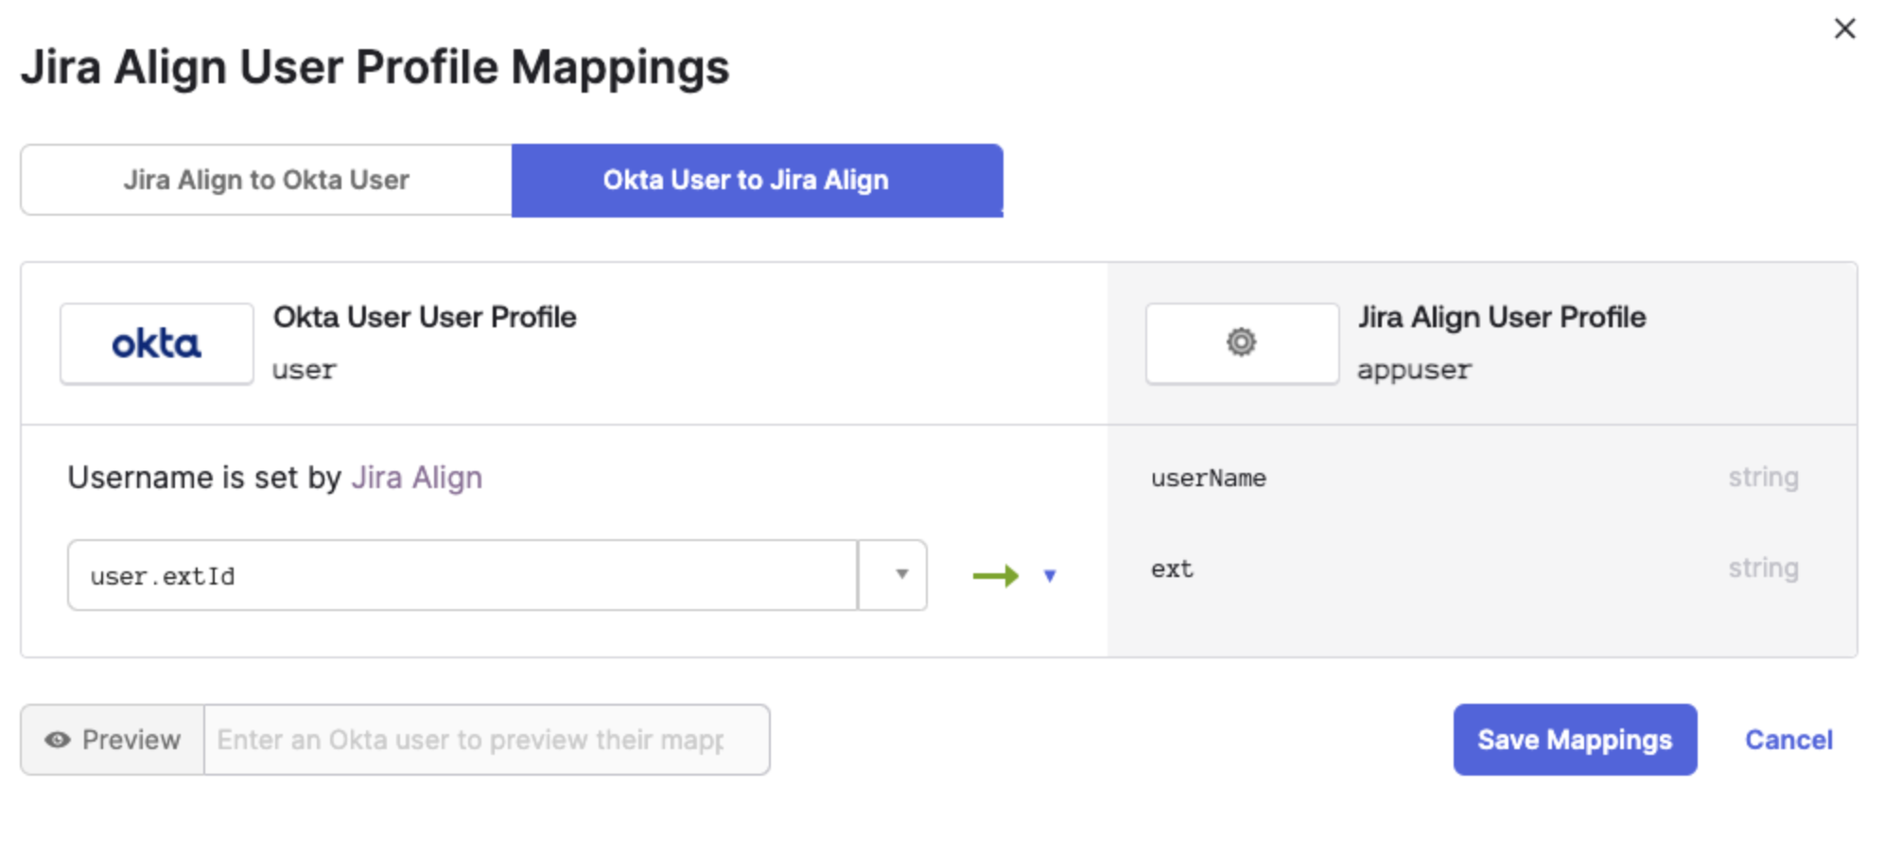Expand the blue mapping type arrow menu
Screen dimensions: 1884x857
pos(1049,575)
